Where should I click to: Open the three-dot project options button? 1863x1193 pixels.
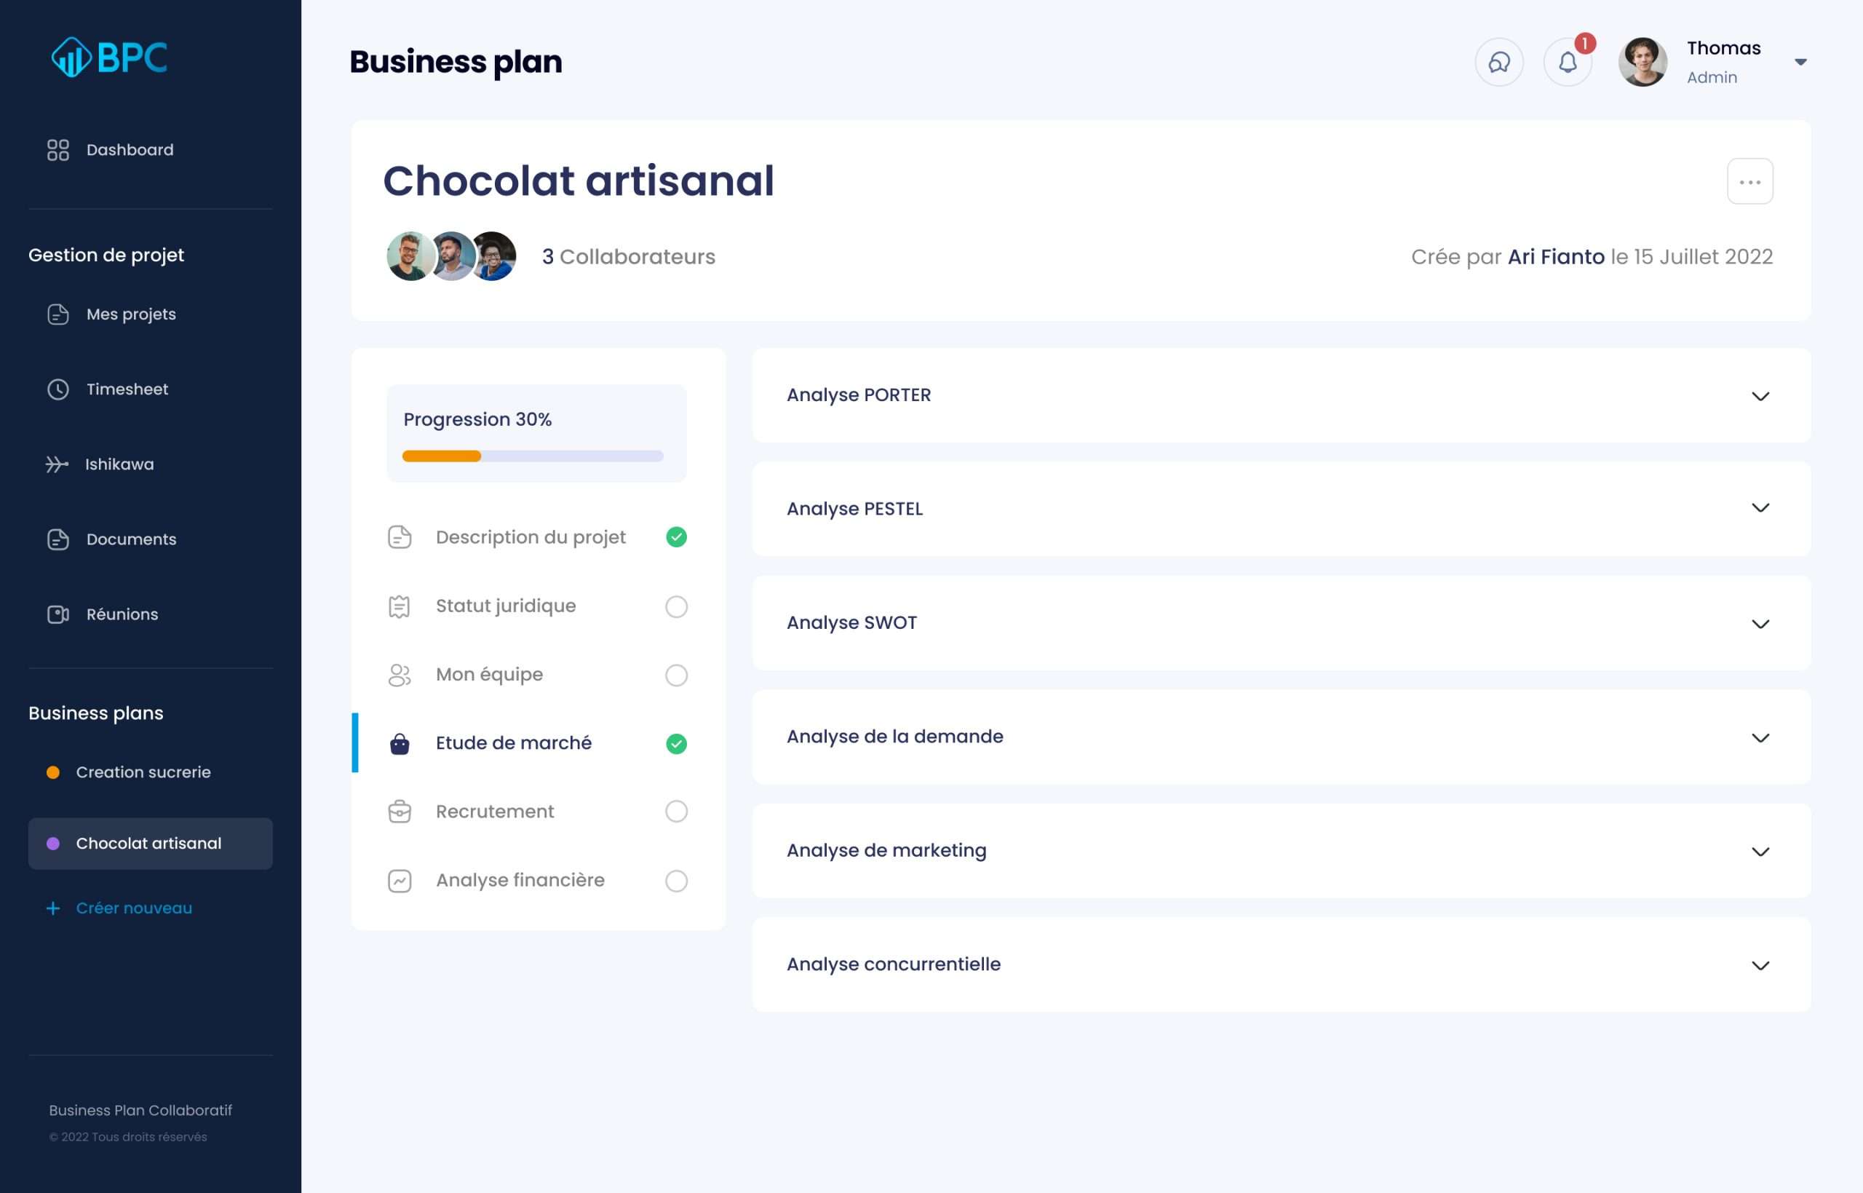click(1749, 182)
